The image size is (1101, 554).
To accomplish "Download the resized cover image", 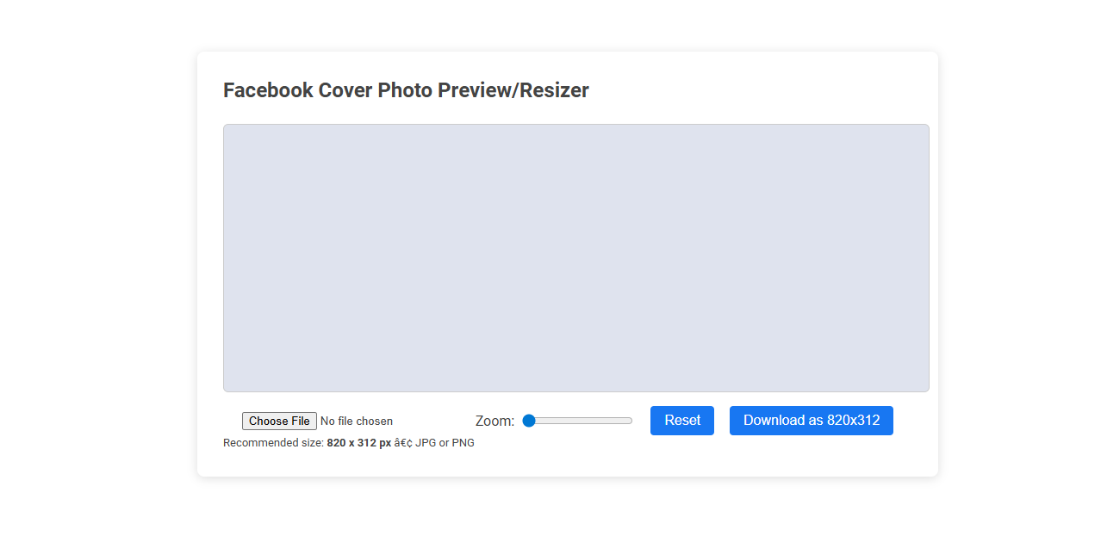I will point(811,421).
